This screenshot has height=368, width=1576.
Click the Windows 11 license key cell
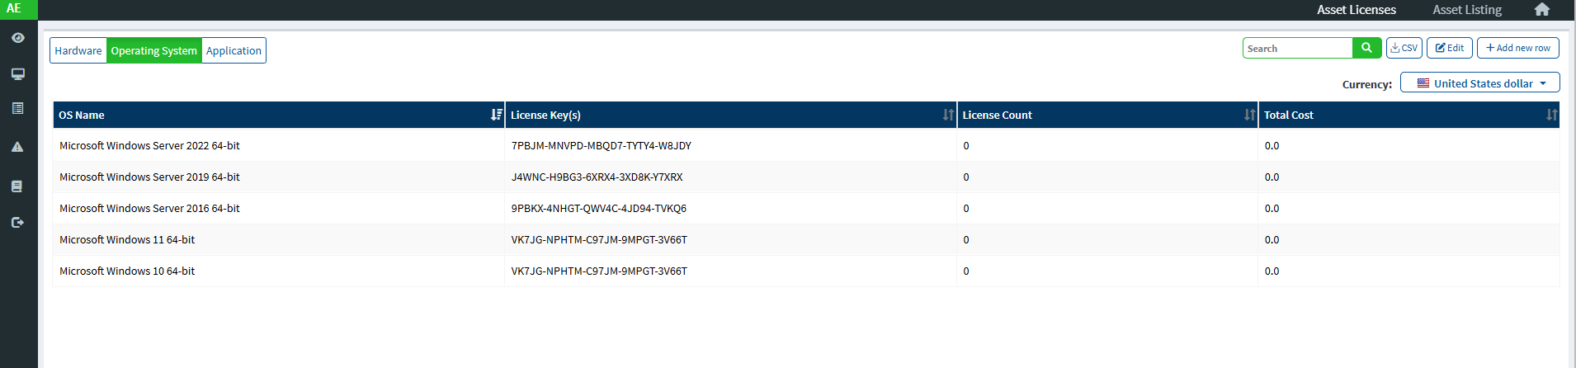(x=730, y=240)
